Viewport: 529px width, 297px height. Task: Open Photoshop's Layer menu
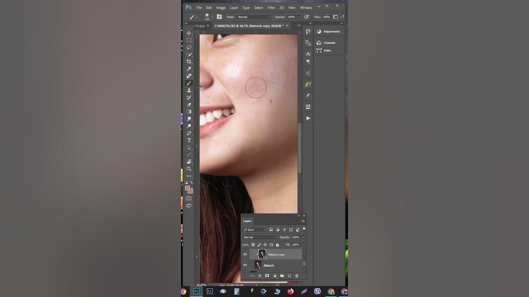234,7
